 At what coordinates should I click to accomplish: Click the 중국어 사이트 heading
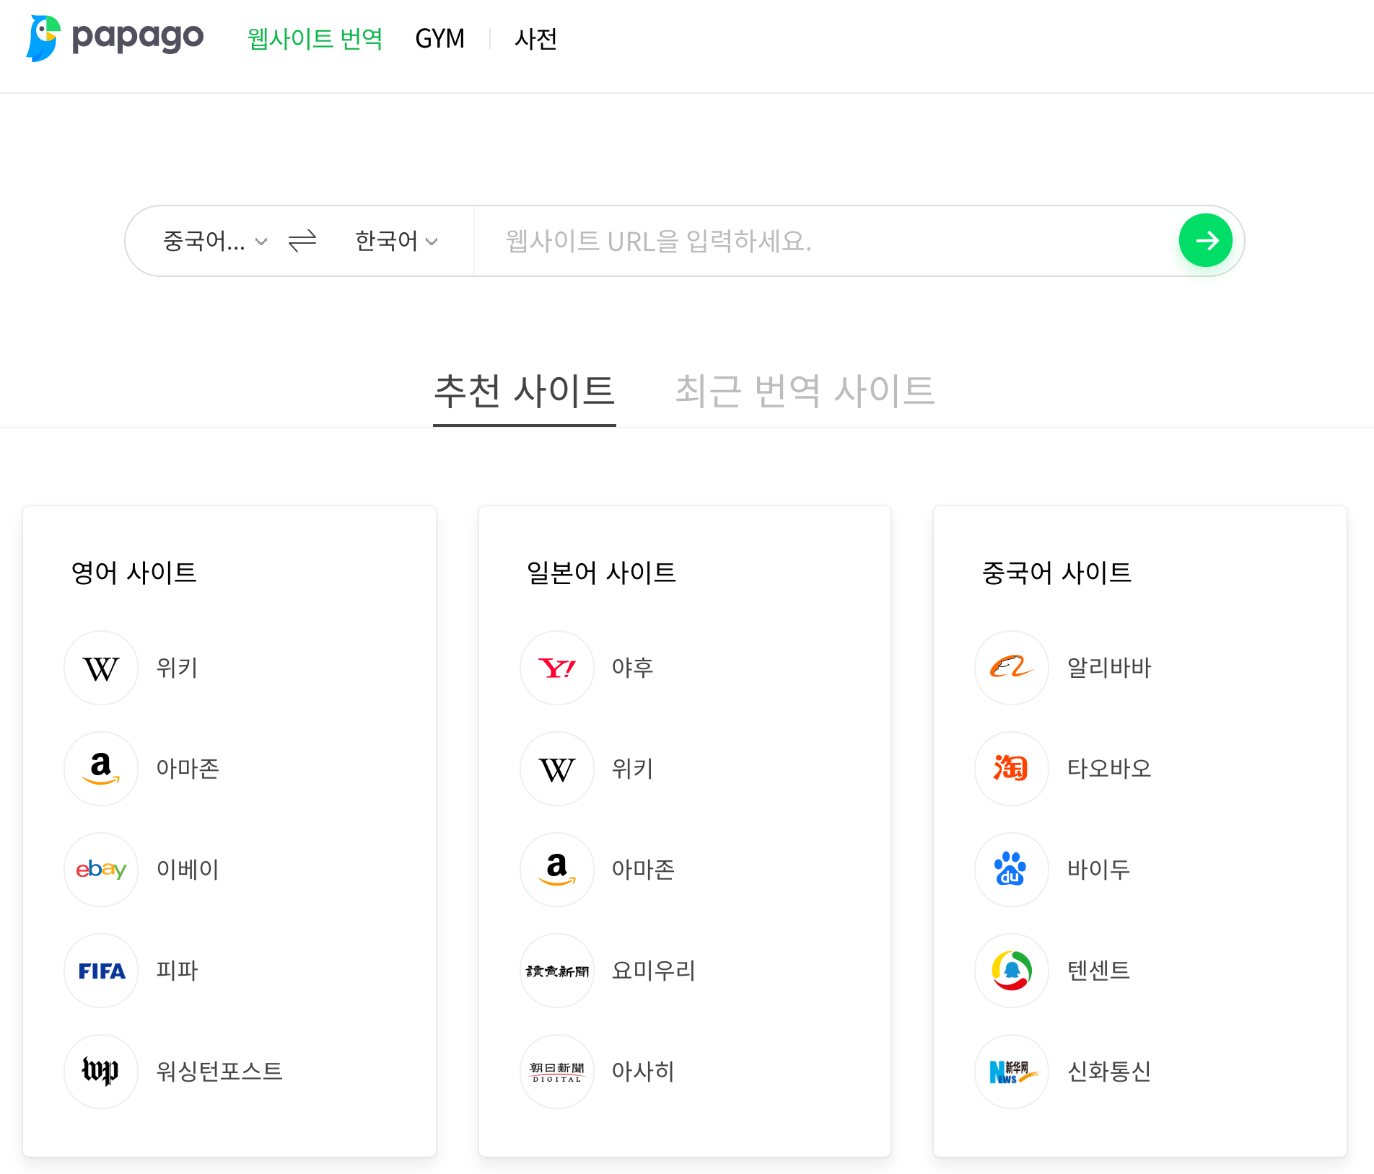pos(1056,573)
